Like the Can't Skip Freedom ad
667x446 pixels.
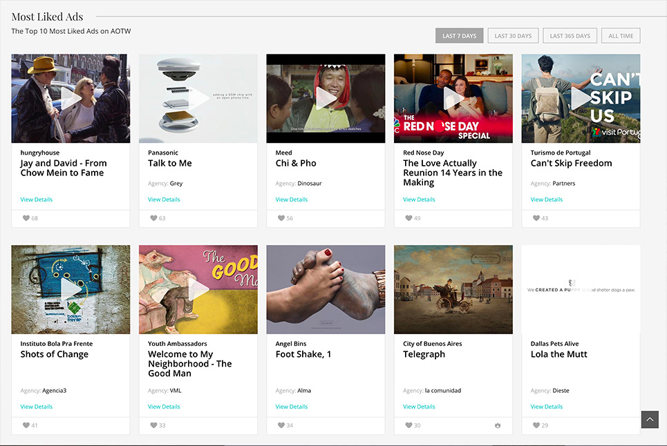[536, 218]
